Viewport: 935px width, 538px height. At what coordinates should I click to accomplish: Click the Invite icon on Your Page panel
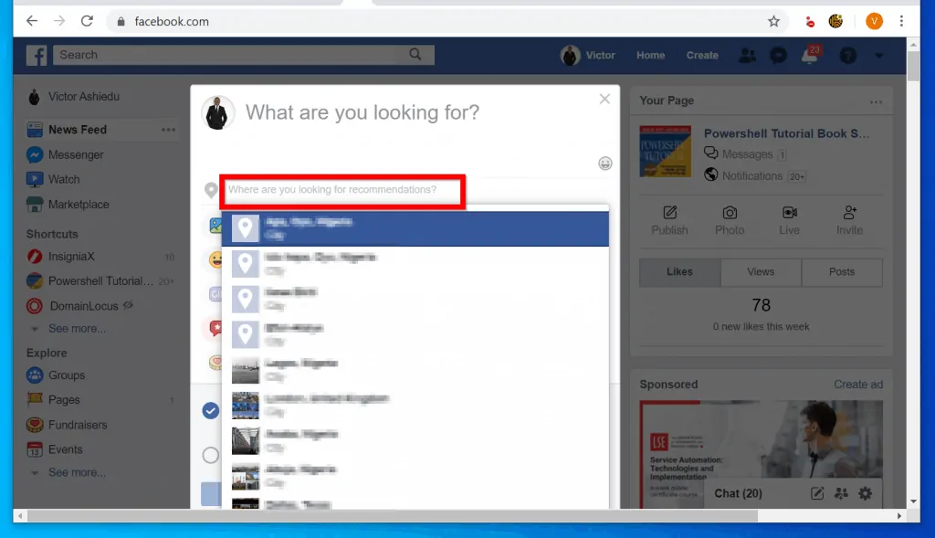(849, 221)
